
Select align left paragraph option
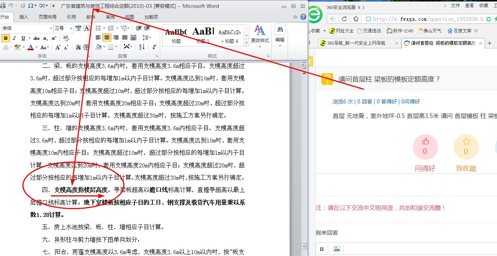98,38
